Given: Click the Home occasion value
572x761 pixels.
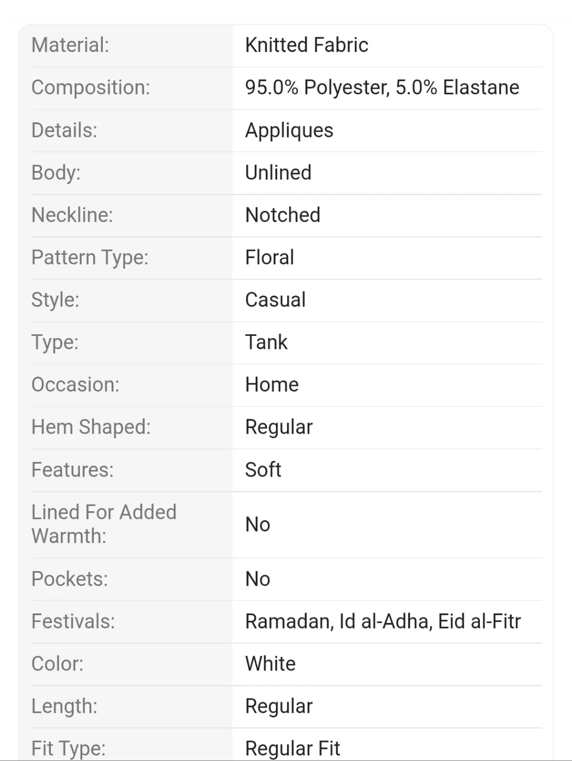Looking at the screenshot, I should point(272,385).
